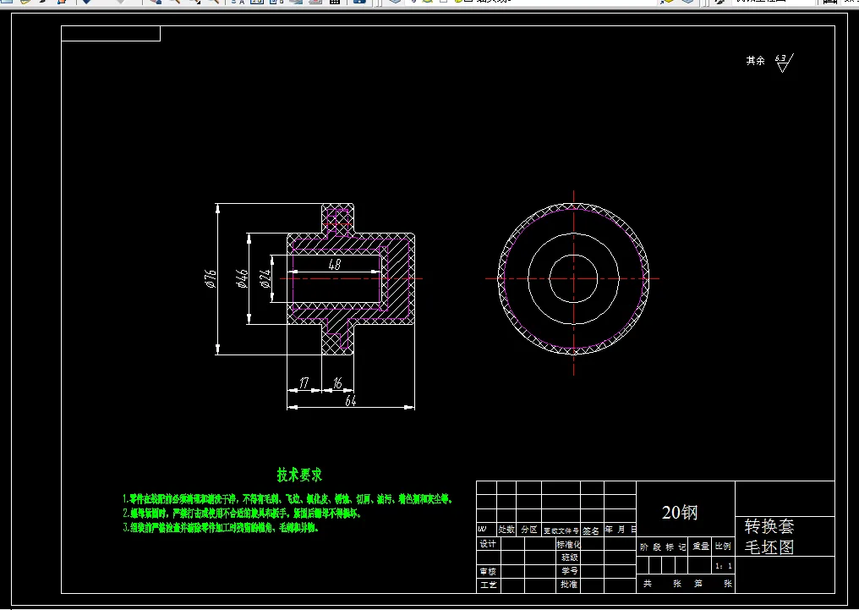This screenshot has height=610, width=859.
Task: Select the ø24 diameter dimension text
Action: click(265, 278)
